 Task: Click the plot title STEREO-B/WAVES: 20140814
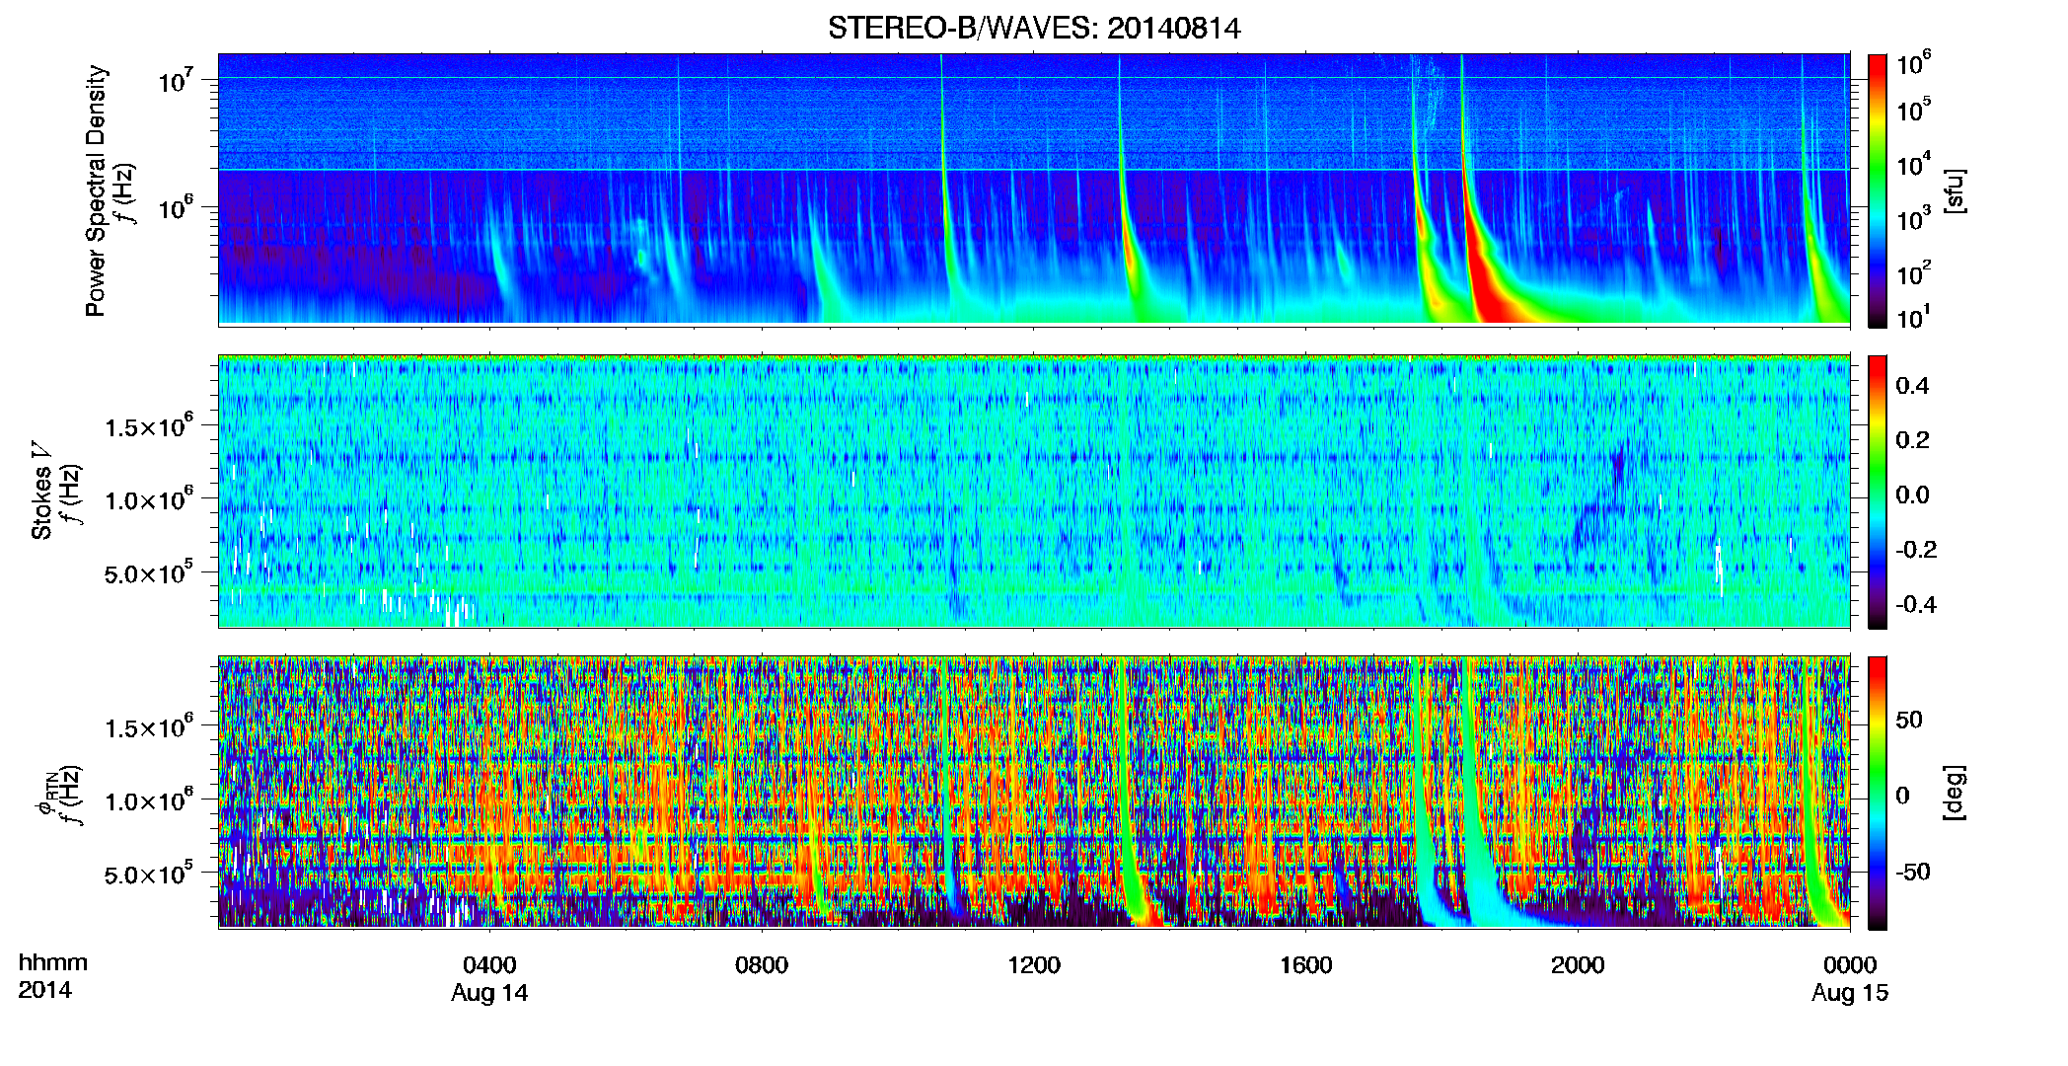[x=1034, y=28]
